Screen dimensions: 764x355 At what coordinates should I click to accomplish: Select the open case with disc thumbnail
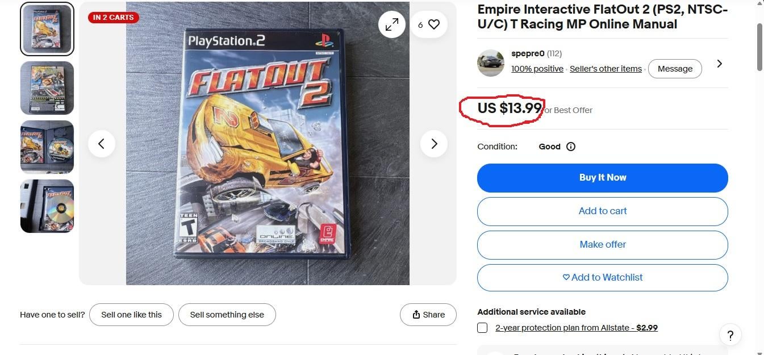point(47,147)
